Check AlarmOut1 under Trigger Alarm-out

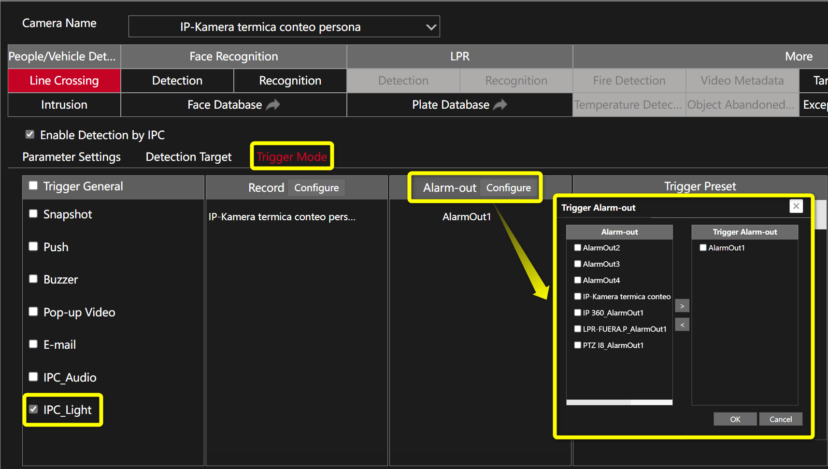703,247
